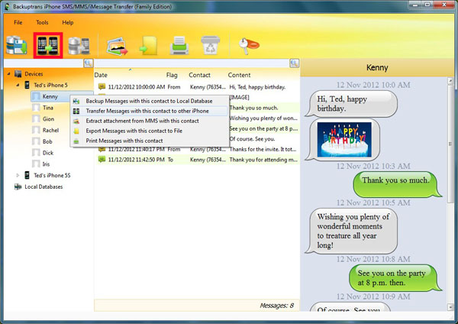Click the 'See you on the party' bubble
This screenshot has height=324, width=458.
[395, 278]
